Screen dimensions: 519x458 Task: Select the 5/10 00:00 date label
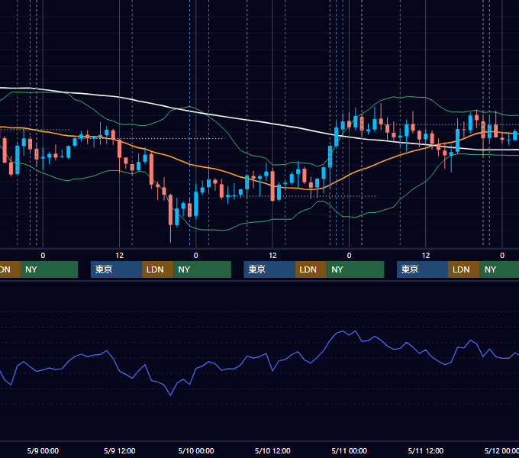[x=196, y=450]
